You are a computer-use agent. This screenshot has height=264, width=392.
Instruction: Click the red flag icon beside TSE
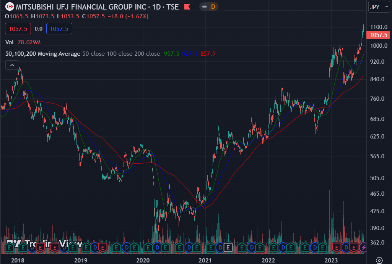[187, 7]
